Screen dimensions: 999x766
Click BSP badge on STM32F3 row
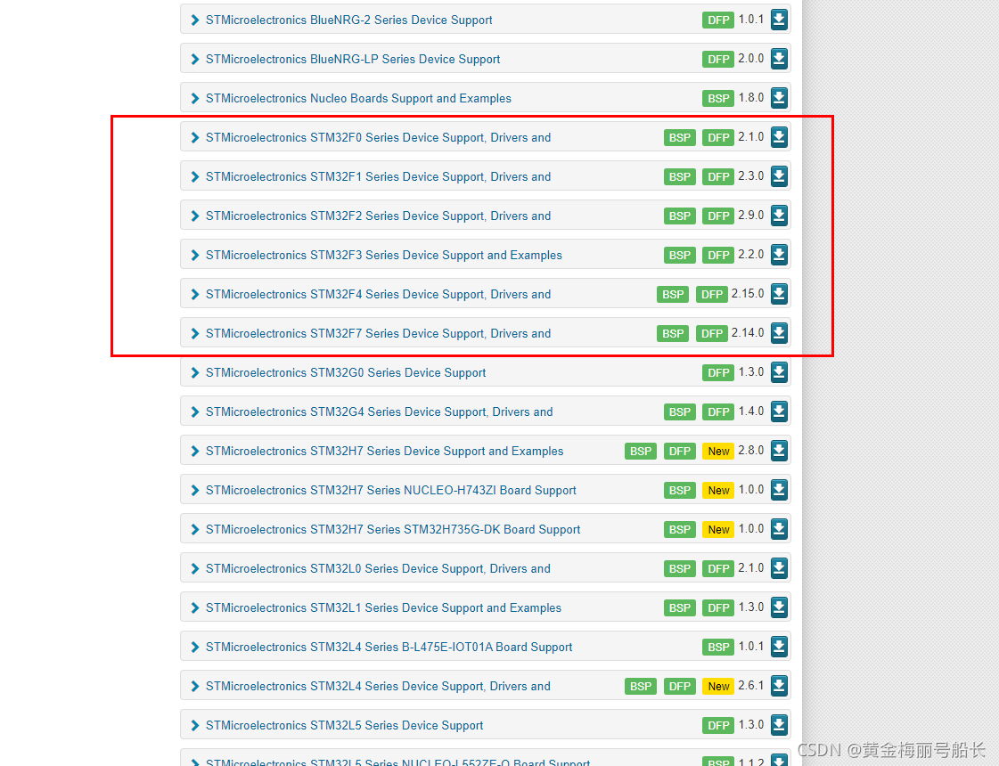680,256
